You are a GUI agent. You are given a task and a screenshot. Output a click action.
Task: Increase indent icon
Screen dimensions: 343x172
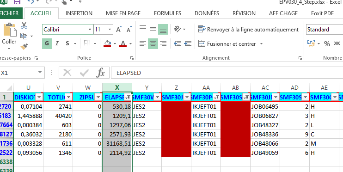coord(188,43)
